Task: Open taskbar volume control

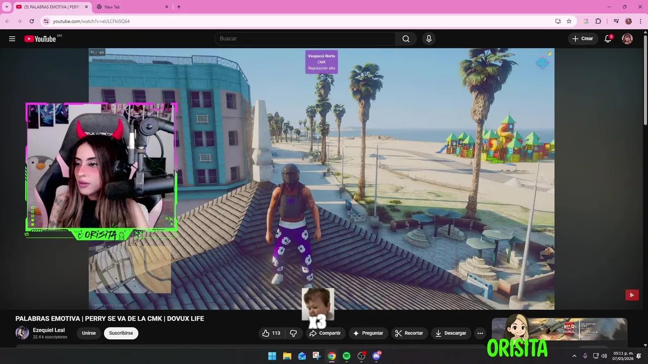Action: click(x=604, y=356)
